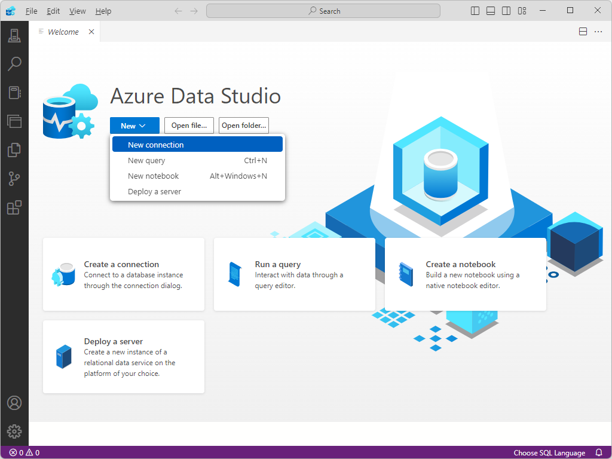Click the Create a notebook card icon
This screenshot has height=459, width=612.
(x=406, y=274)
